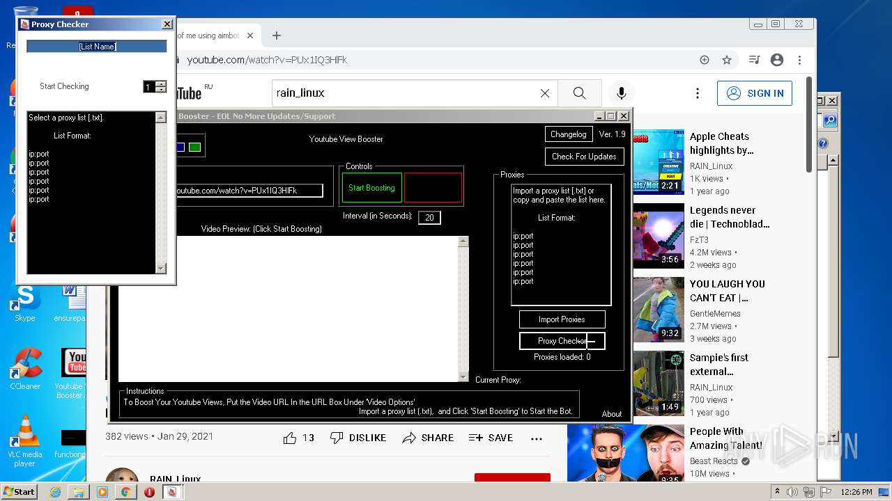Click the RAIN_Linux channel name under Apple Cheats
Image resolution: width=892 pixels, height=501 pixels.
(x=711, y=166)
